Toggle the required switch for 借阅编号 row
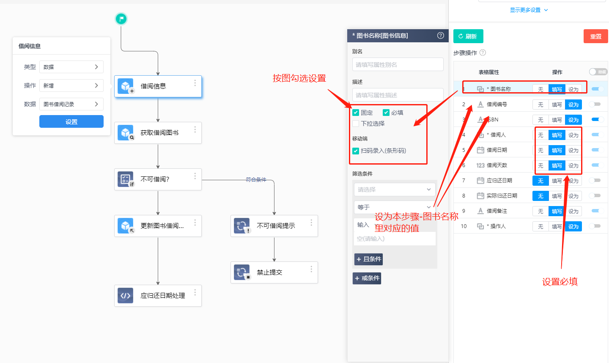The image size is (609, 363). [x=596, y=104]
